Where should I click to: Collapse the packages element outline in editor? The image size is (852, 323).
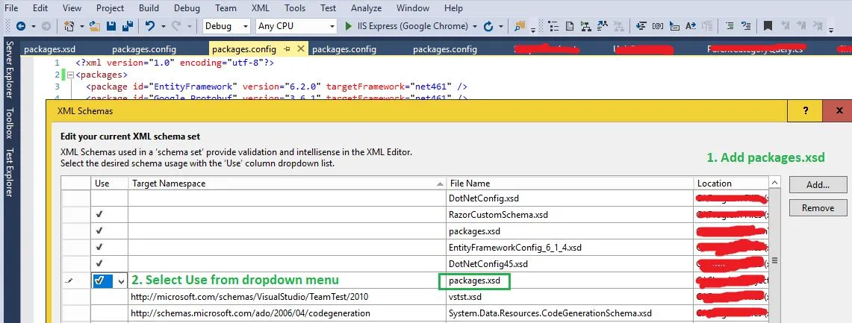[70, 75]
